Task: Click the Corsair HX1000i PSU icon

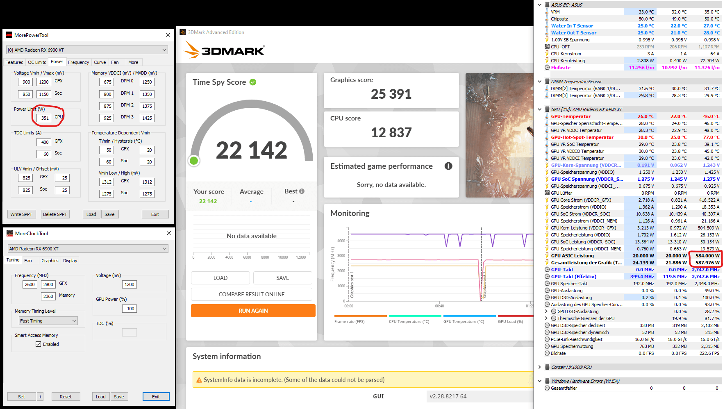Action: point(547,367)
